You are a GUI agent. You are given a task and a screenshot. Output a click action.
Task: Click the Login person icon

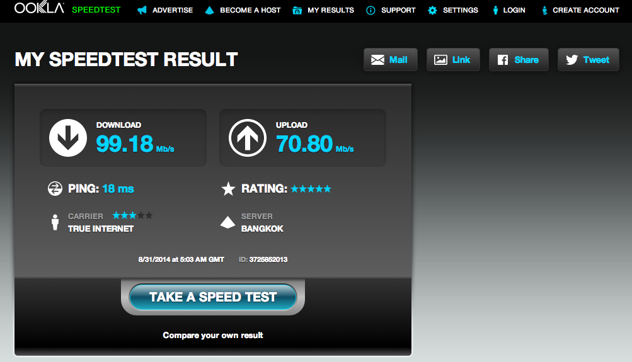click(495, 10)
